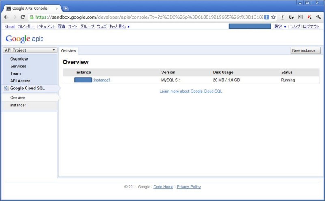Click Learn more about Google Cloud SQL
325x201 pixels.
[191, 91]
